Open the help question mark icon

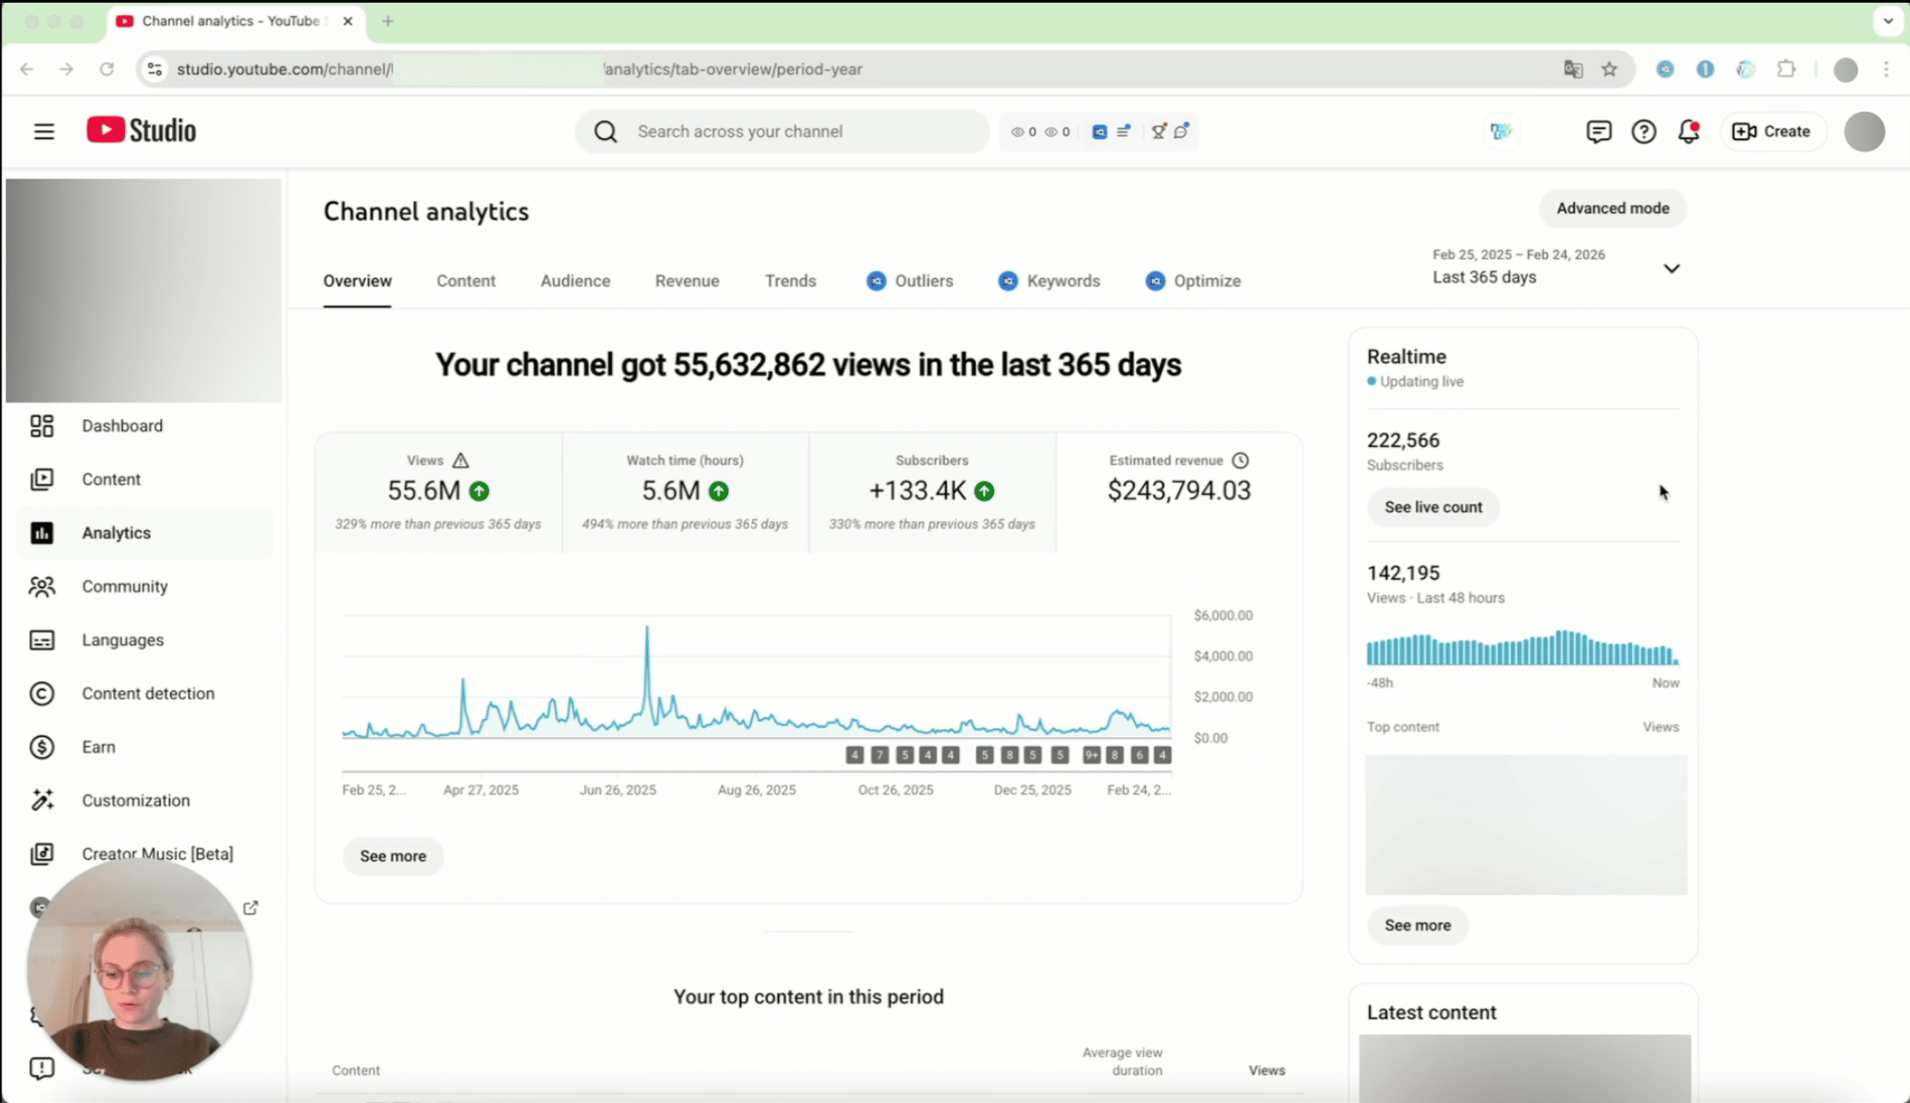[x=1643, y=132]
